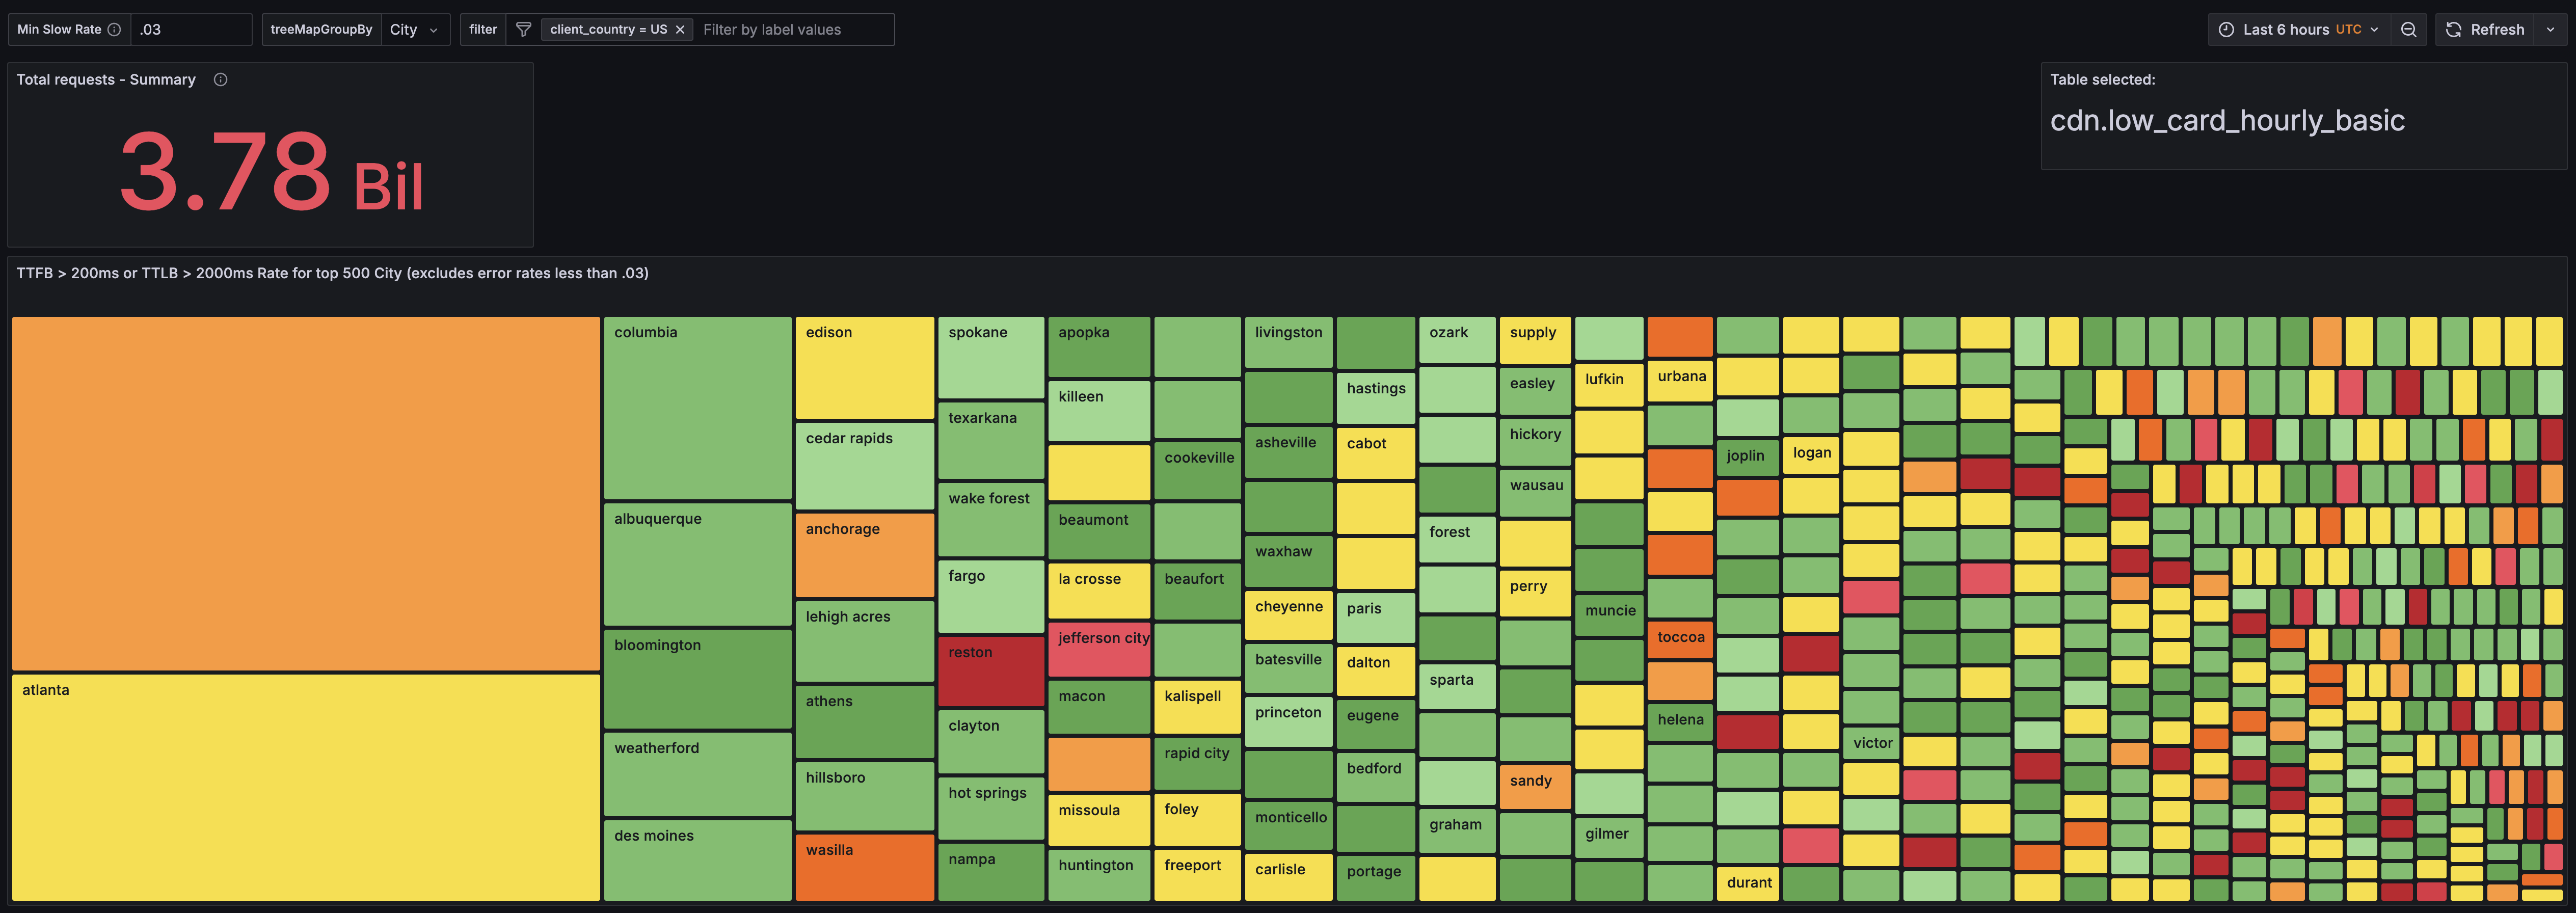The height and width of the screenshot is (913, 2576).
Task: Click the Total requests - Summary title
Action: click(x=106, y=80)
